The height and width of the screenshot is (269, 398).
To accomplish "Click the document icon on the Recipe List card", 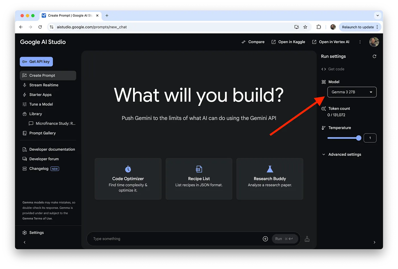I will tap(199, 169).
